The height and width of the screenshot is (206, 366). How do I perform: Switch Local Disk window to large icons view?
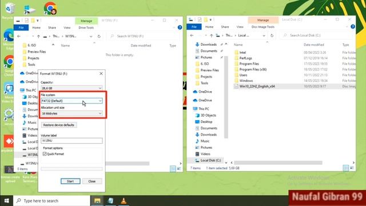click(x=352, y=168)
